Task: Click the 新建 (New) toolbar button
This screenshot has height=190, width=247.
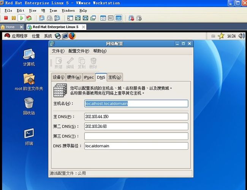Action: click(x=59, y=63)
